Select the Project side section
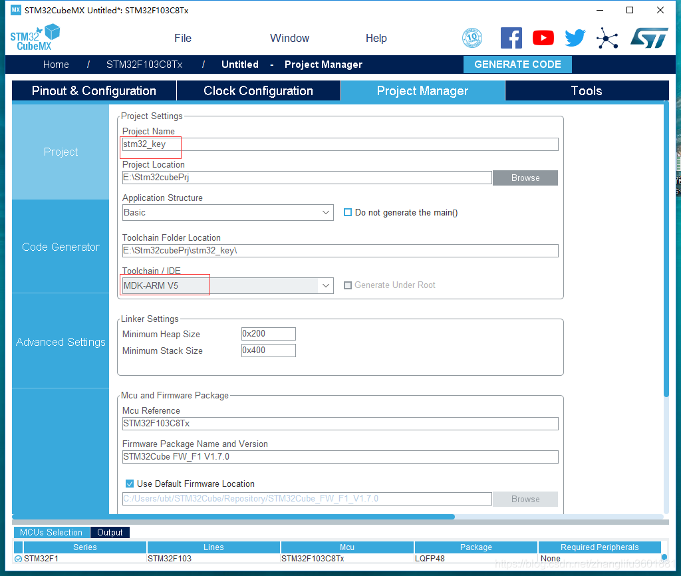Screen dimensions: 681x576 click(x=61, y=152)
